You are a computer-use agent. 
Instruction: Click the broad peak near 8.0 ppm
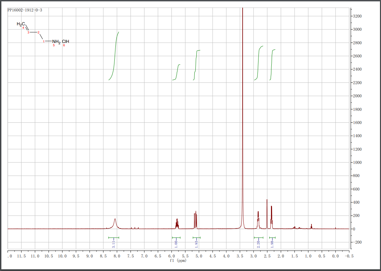click(115, 221)
